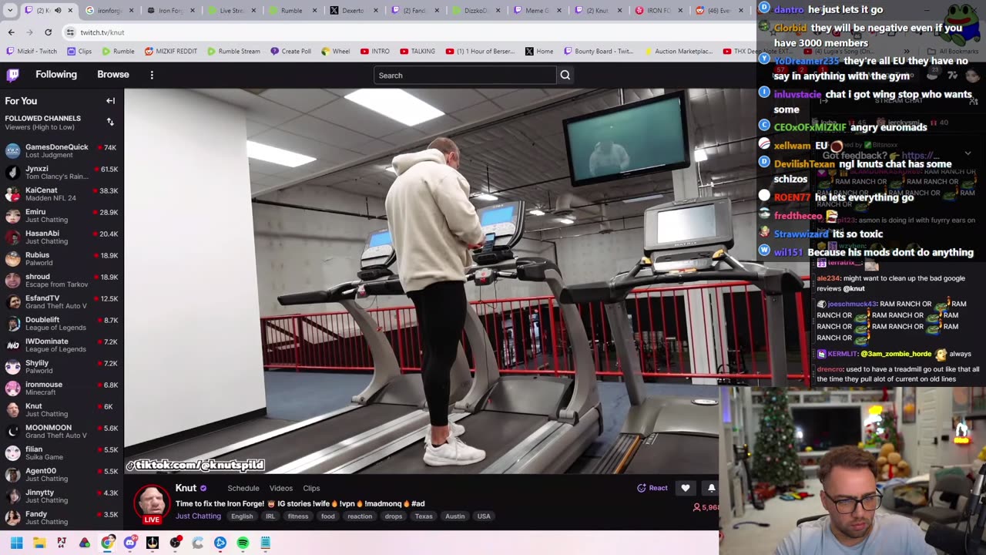Open EsfandTV channel in sidebar
Image resolution: width=986 pixels, height=555 pixels.
61,302
